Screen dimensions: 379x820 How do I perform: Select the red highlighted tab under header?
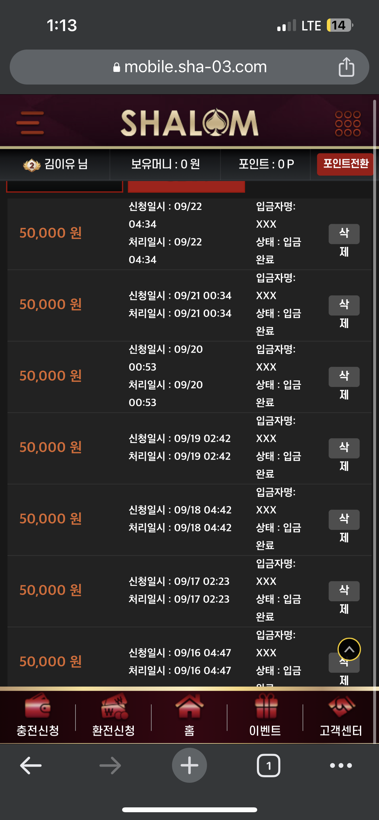[x=186, y=187]
